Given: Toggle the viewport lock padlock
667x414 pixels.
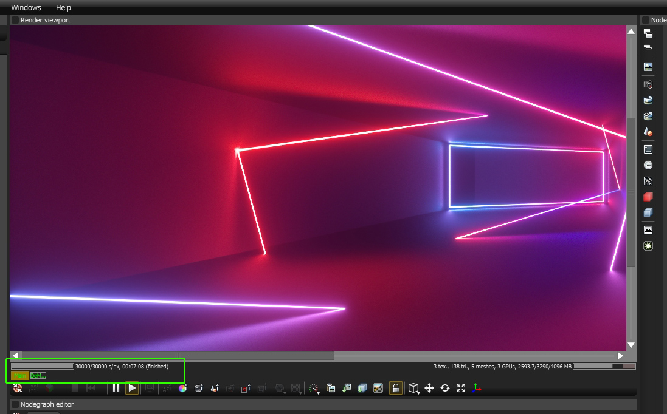Looking at the screenshot, I should 396,388.
